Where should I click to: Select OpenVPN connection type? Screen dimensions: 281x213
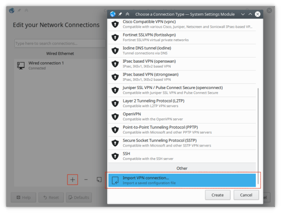coord(182,117)
